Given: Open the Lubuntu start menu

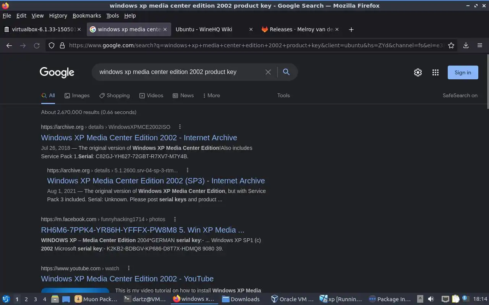Looking at the screenshot, I should pyautogui.click(x=6, y=299).
